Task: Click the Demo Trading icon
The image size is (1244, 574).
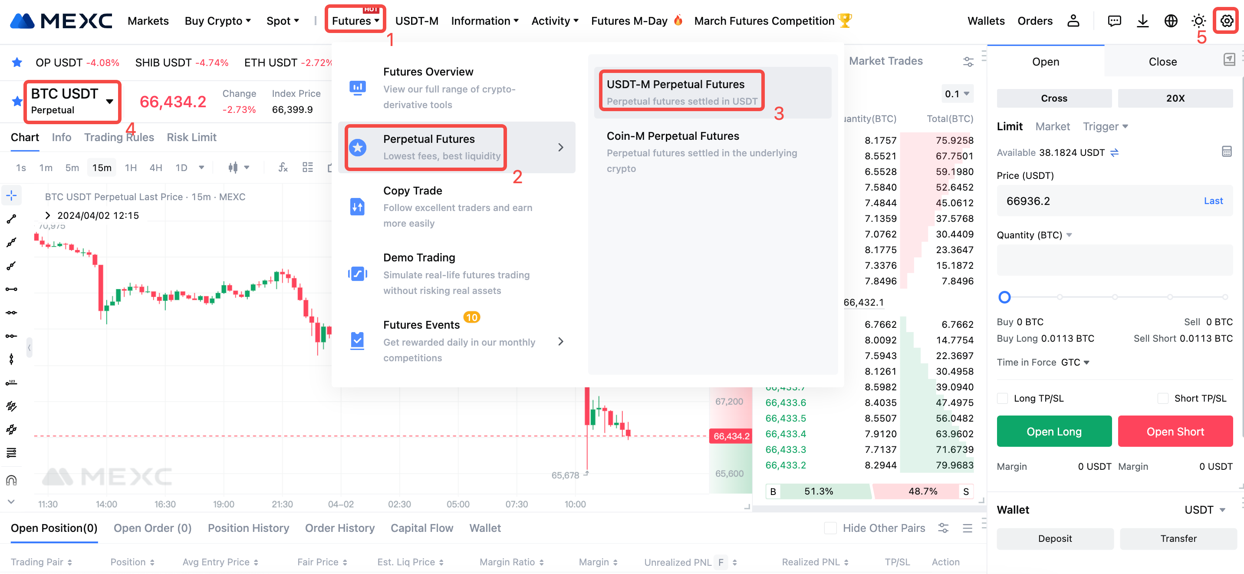Action: click(x=357, y=274)
